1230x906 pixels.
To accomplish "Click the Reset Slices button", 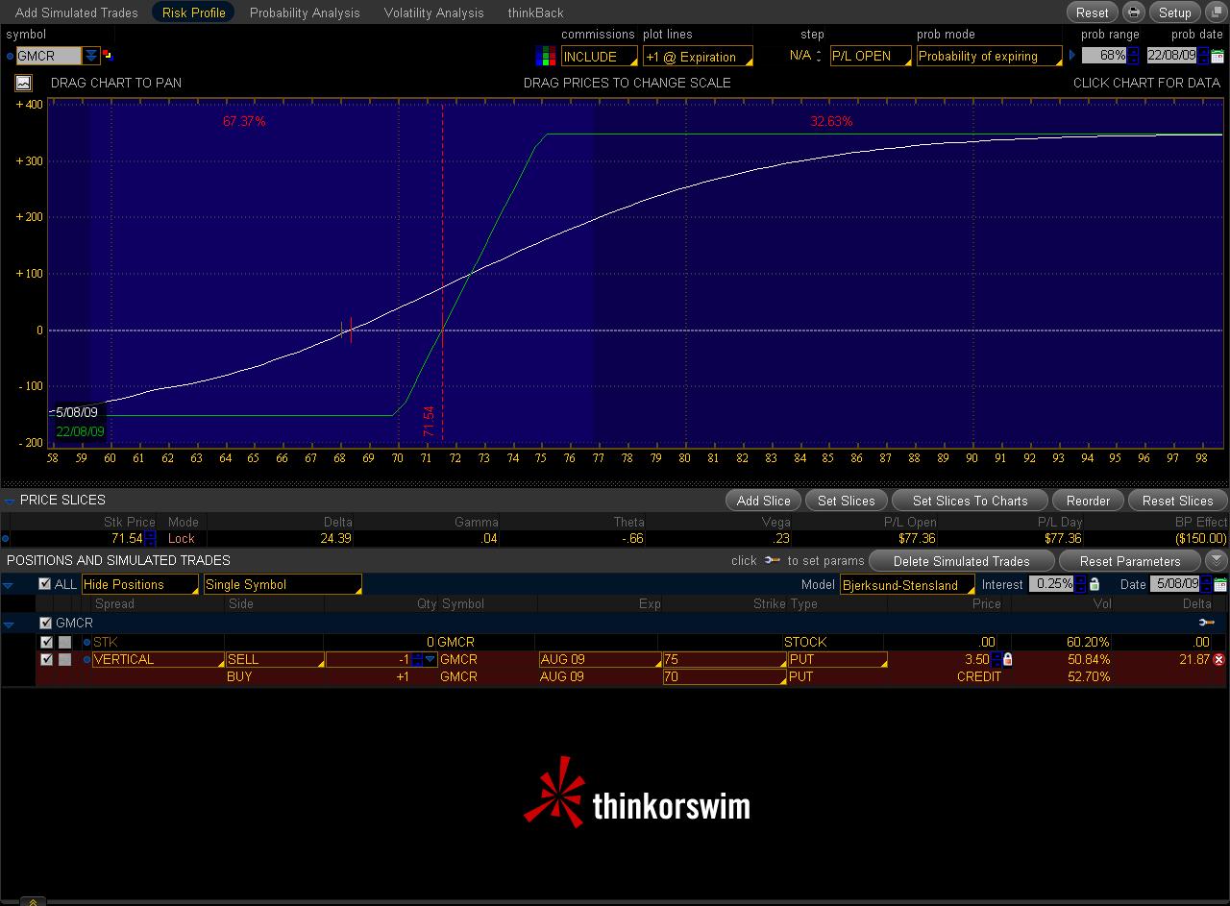I will tap(1177, 501).
